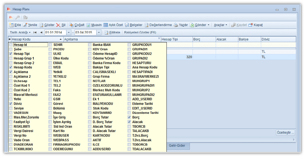This screenshot has width=305, height=157.
Task: Click the Yazdır printer icon
Action: [x=176, y=25]
